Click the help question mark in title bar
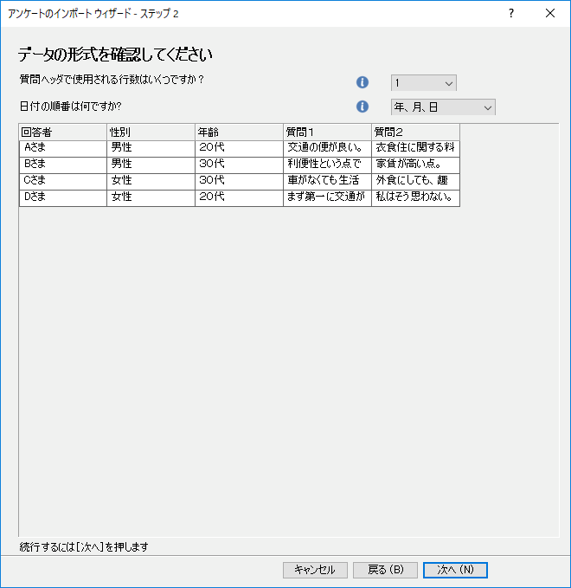The image size is (571, 588). (x=511, y=13)
